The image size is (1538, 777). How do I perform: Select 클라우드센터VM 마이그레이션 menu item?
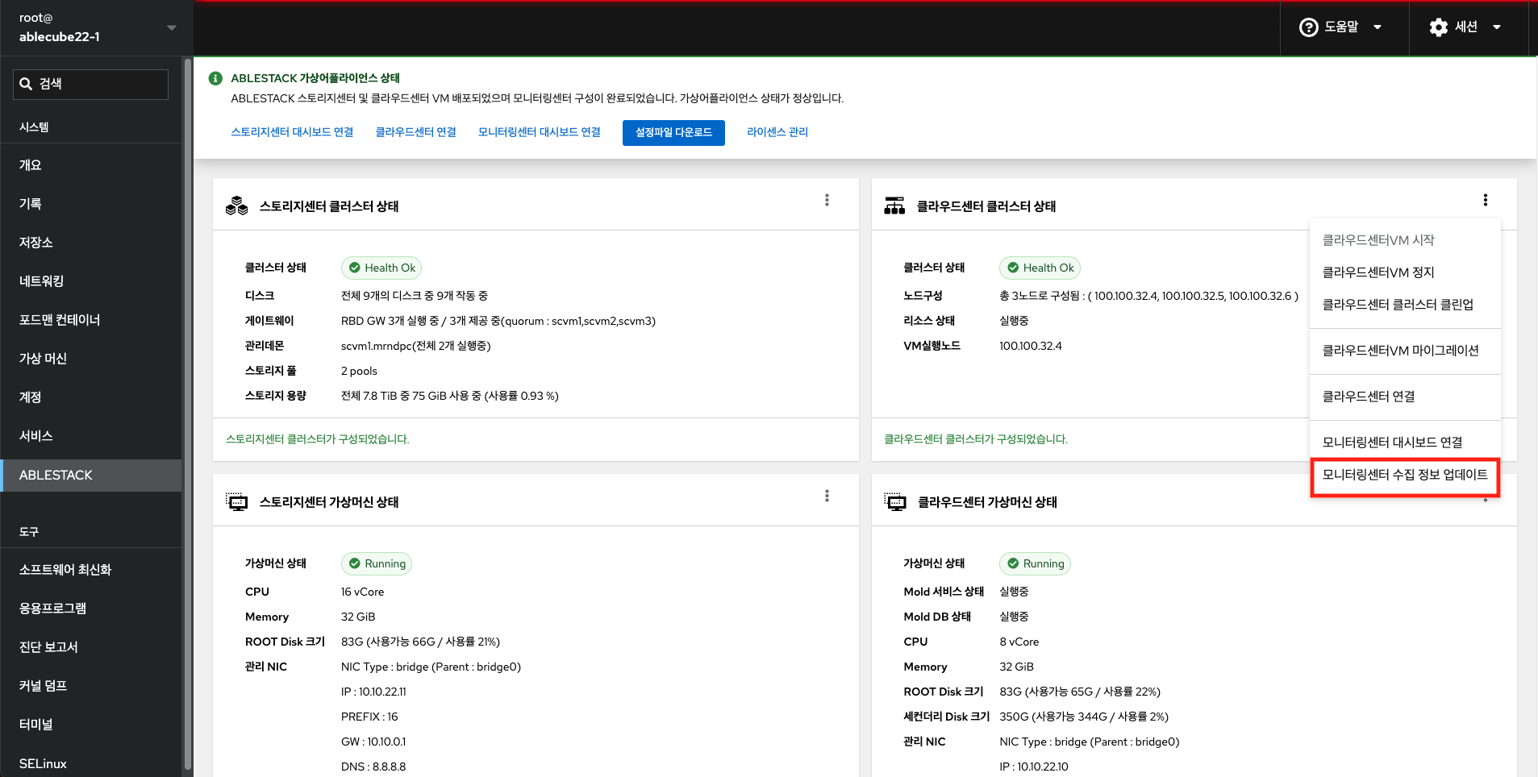tap(1400, 351)
